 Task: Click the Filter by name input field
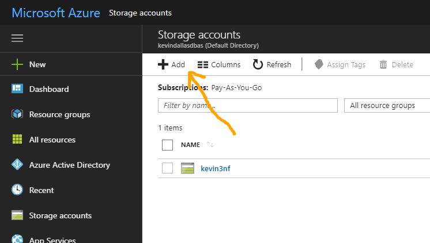click(248, 105)
